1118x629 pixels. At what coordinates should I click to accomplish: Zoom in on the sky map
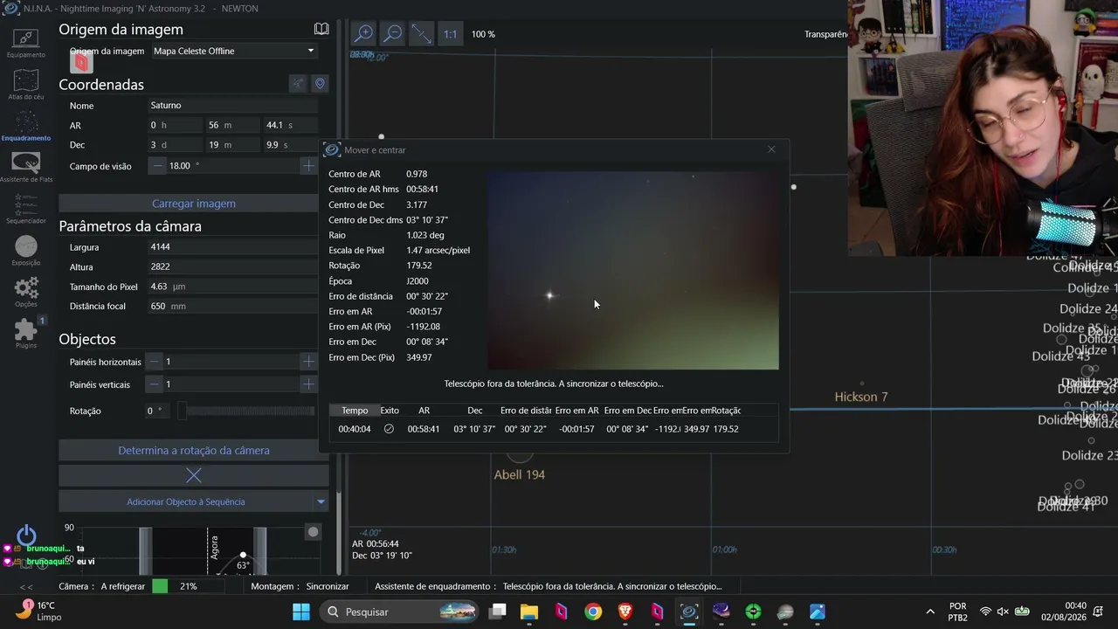[363, 33]
